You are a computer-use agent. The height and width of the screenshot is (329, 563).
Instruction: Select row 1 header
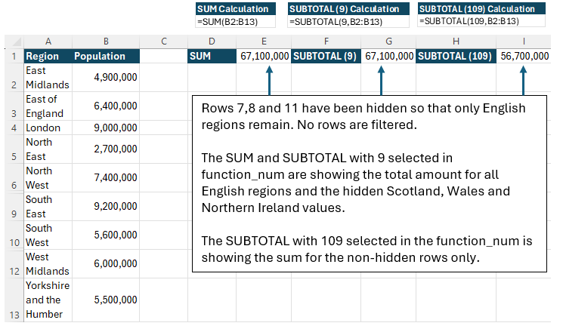[12, 56]
